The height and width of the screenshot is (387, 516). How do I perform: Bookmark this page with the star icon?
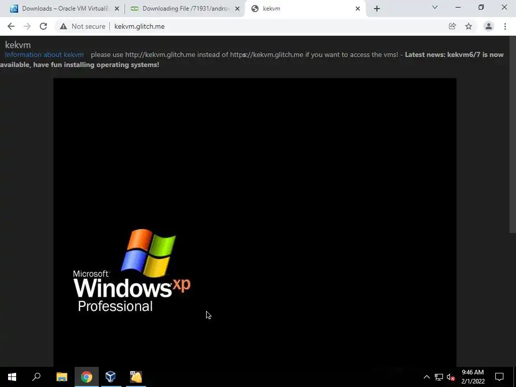469,26
